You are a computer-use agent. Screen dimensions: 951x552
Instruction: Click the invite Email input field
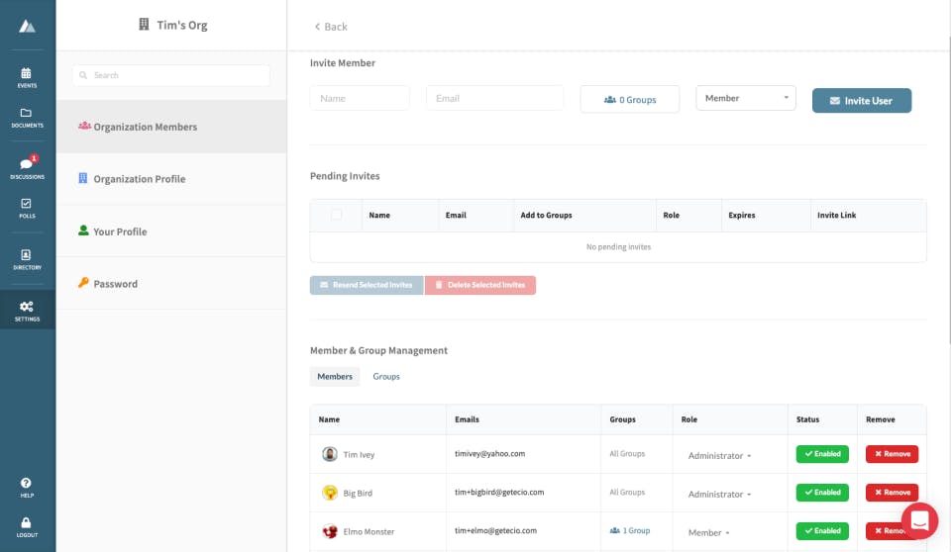494,98
